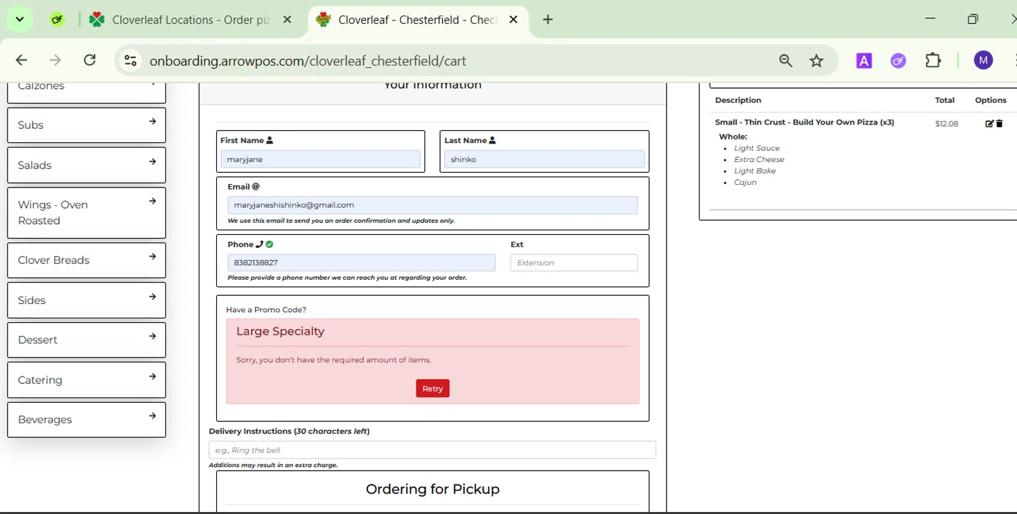This screenshot has width=1017, height=514.
Task: Close the Cloverleaf Locations tab
Action: click(287, 20)
